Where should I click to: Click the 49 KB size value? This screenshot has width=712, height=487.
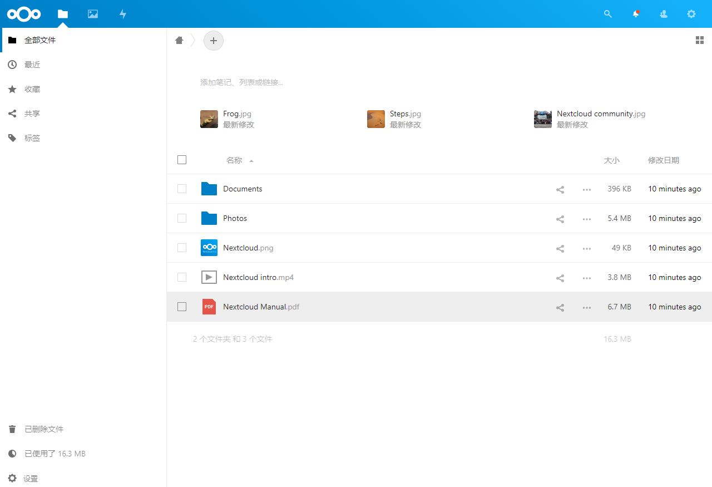point(621,248)
